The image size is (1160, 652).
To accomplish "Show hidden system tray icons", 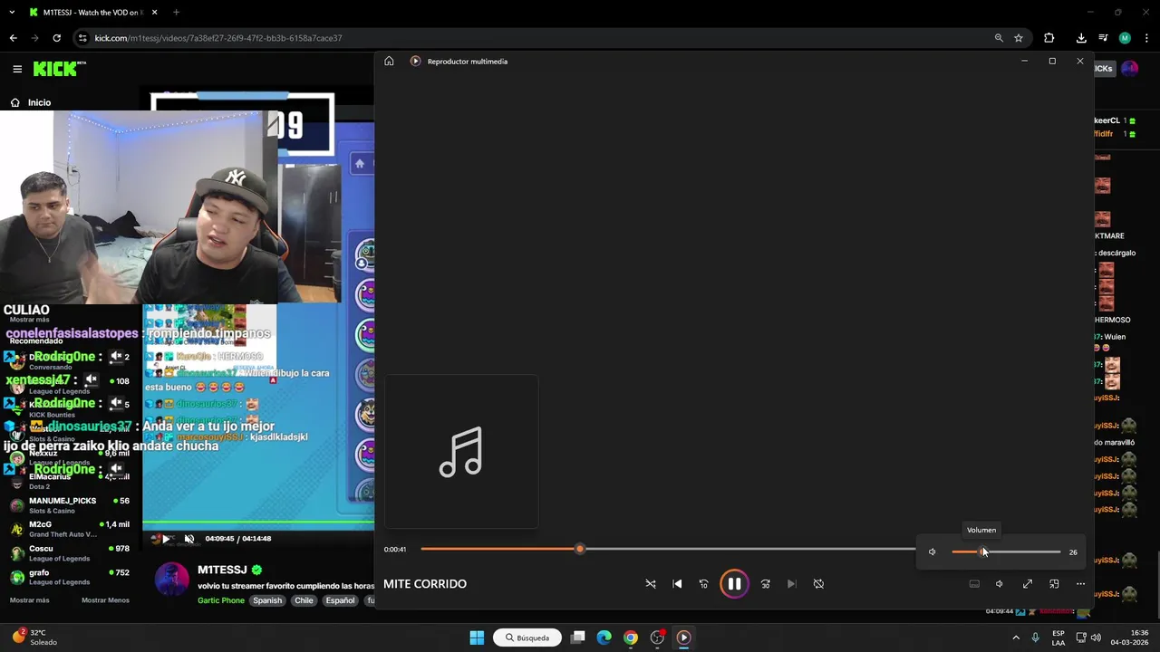I will (1015, 638).
